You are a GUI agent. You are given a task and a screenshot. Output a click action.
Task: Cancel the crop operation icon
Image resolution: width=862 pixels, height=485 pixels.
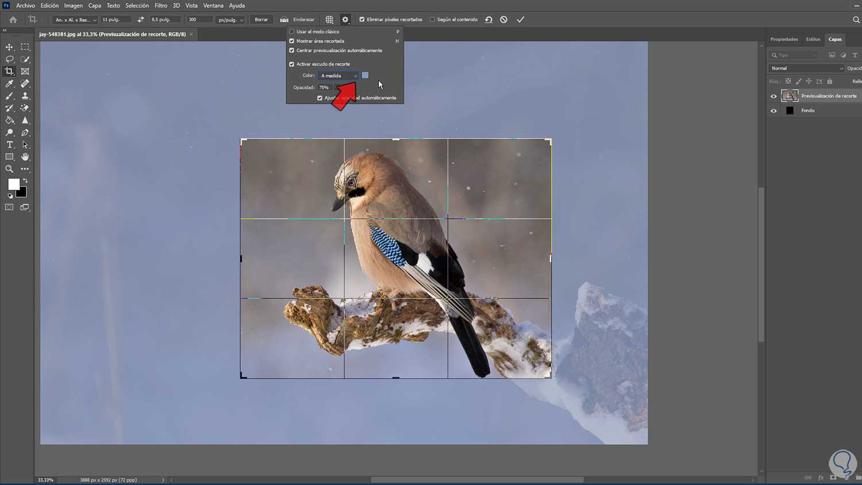point(504,20)
